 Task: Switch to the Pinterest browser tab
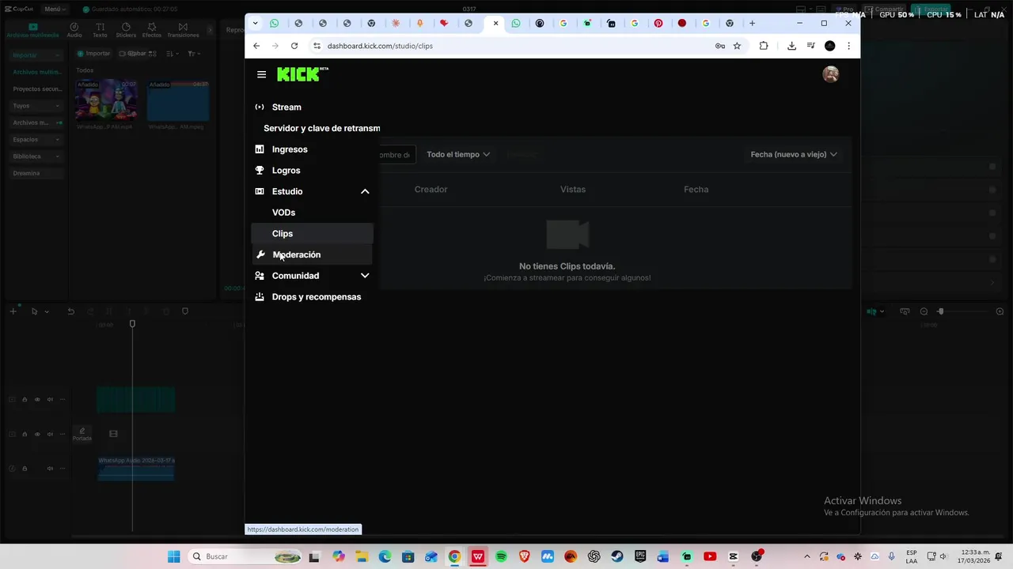click(x=658, y=23)
